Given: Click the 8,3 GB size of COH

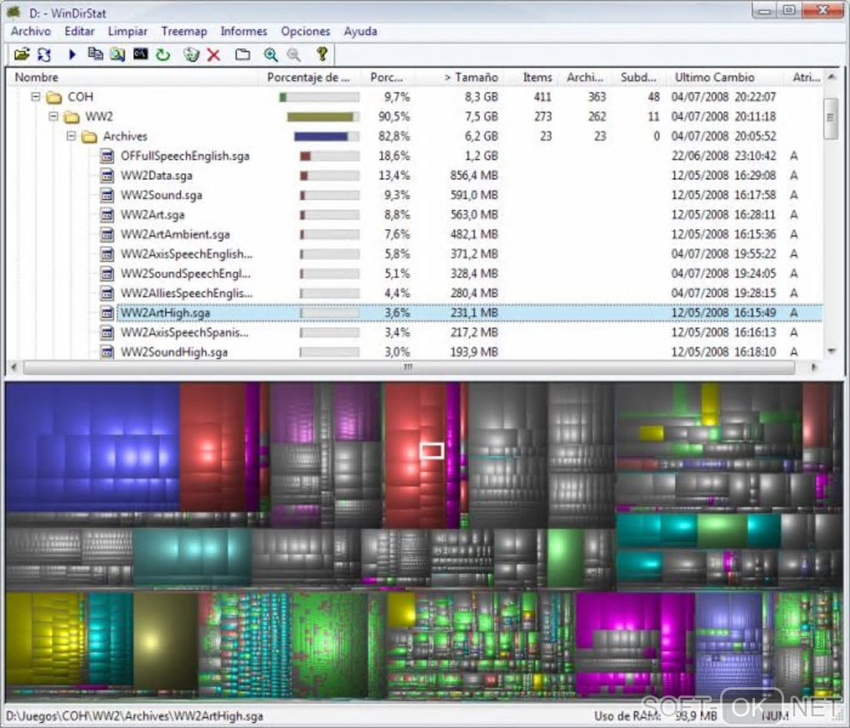Looking at the screenshot, I should [x=481, y=97].
